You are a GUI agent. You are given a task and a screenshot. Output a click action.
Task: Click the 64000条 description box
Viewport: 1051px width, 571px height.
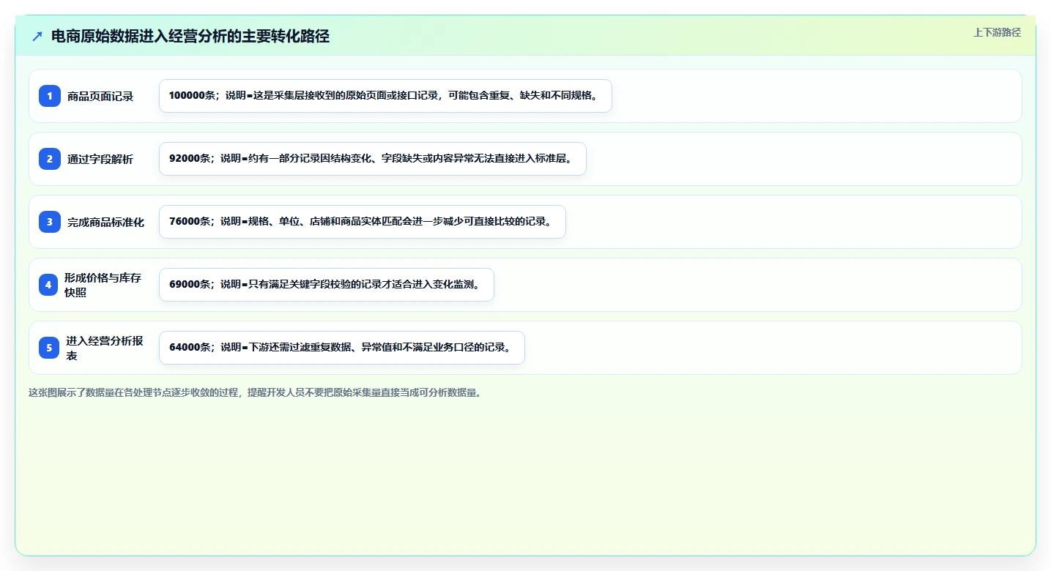coord(342,348)
